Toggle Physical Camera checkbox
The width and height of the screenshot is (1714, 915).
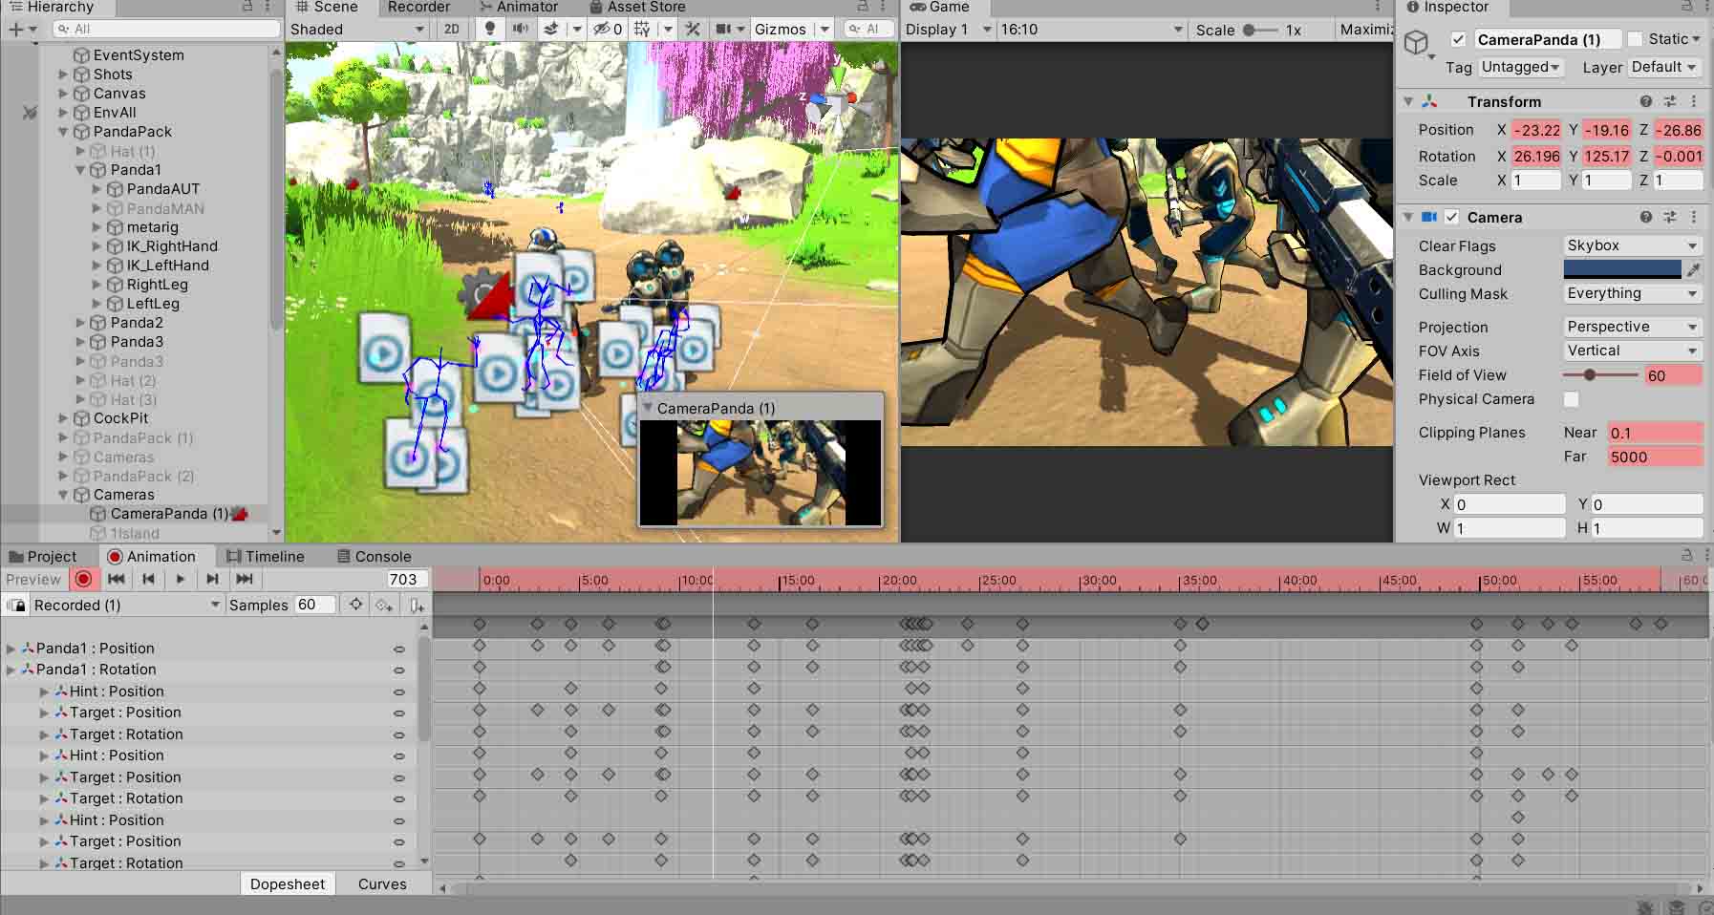(1572, 399)
